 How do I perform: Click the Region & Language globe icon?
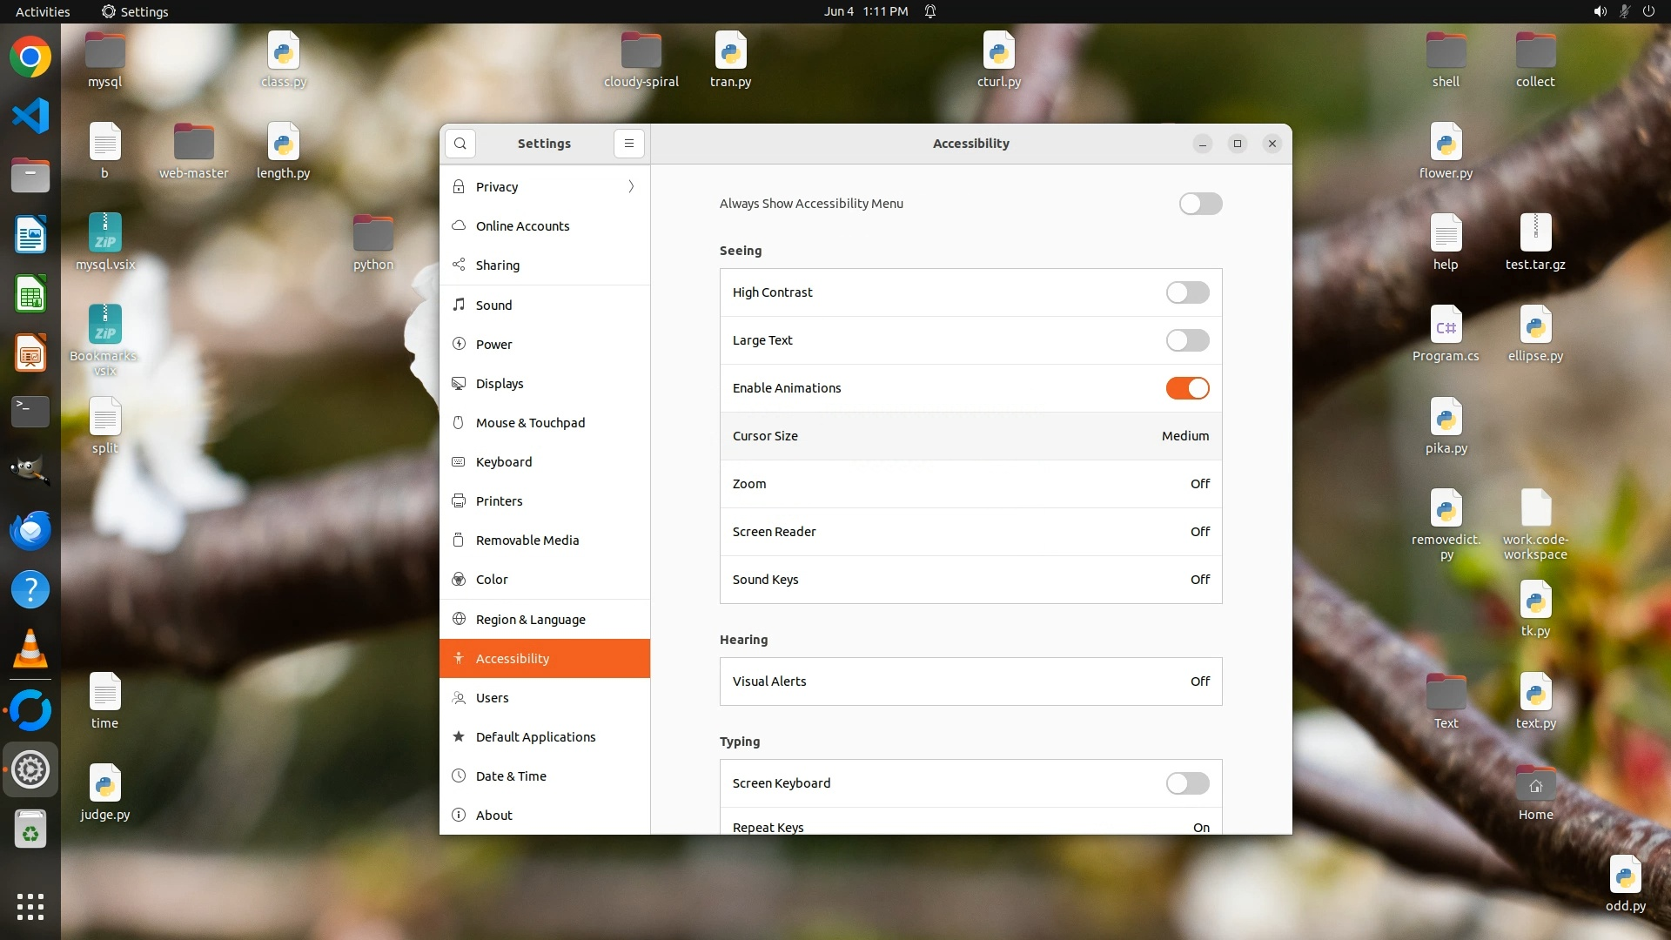point(459,620)
